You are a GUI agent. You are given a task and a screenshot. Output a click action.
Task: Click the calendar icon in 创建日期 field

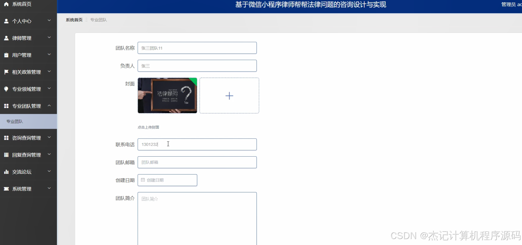click(x=143, y=180)
